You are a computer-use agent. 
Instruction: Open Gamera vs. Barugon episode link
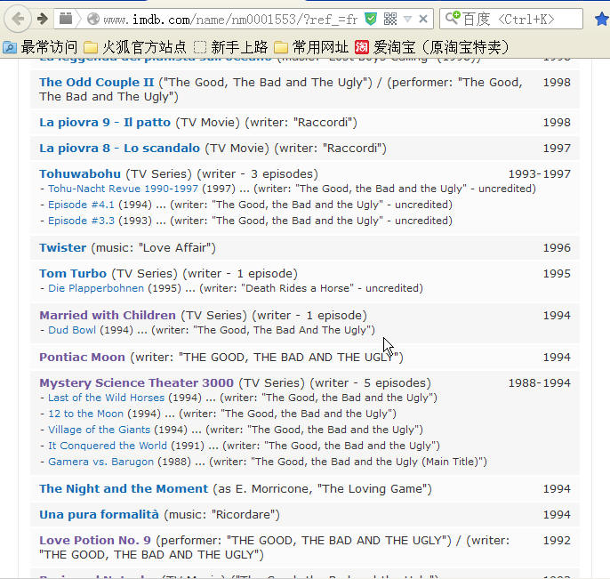point(100,462)
